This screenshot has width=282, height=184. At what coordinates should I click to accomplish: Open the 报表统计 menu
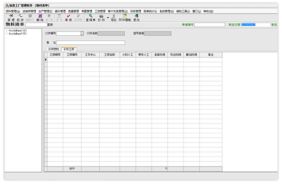pos(150,11)
